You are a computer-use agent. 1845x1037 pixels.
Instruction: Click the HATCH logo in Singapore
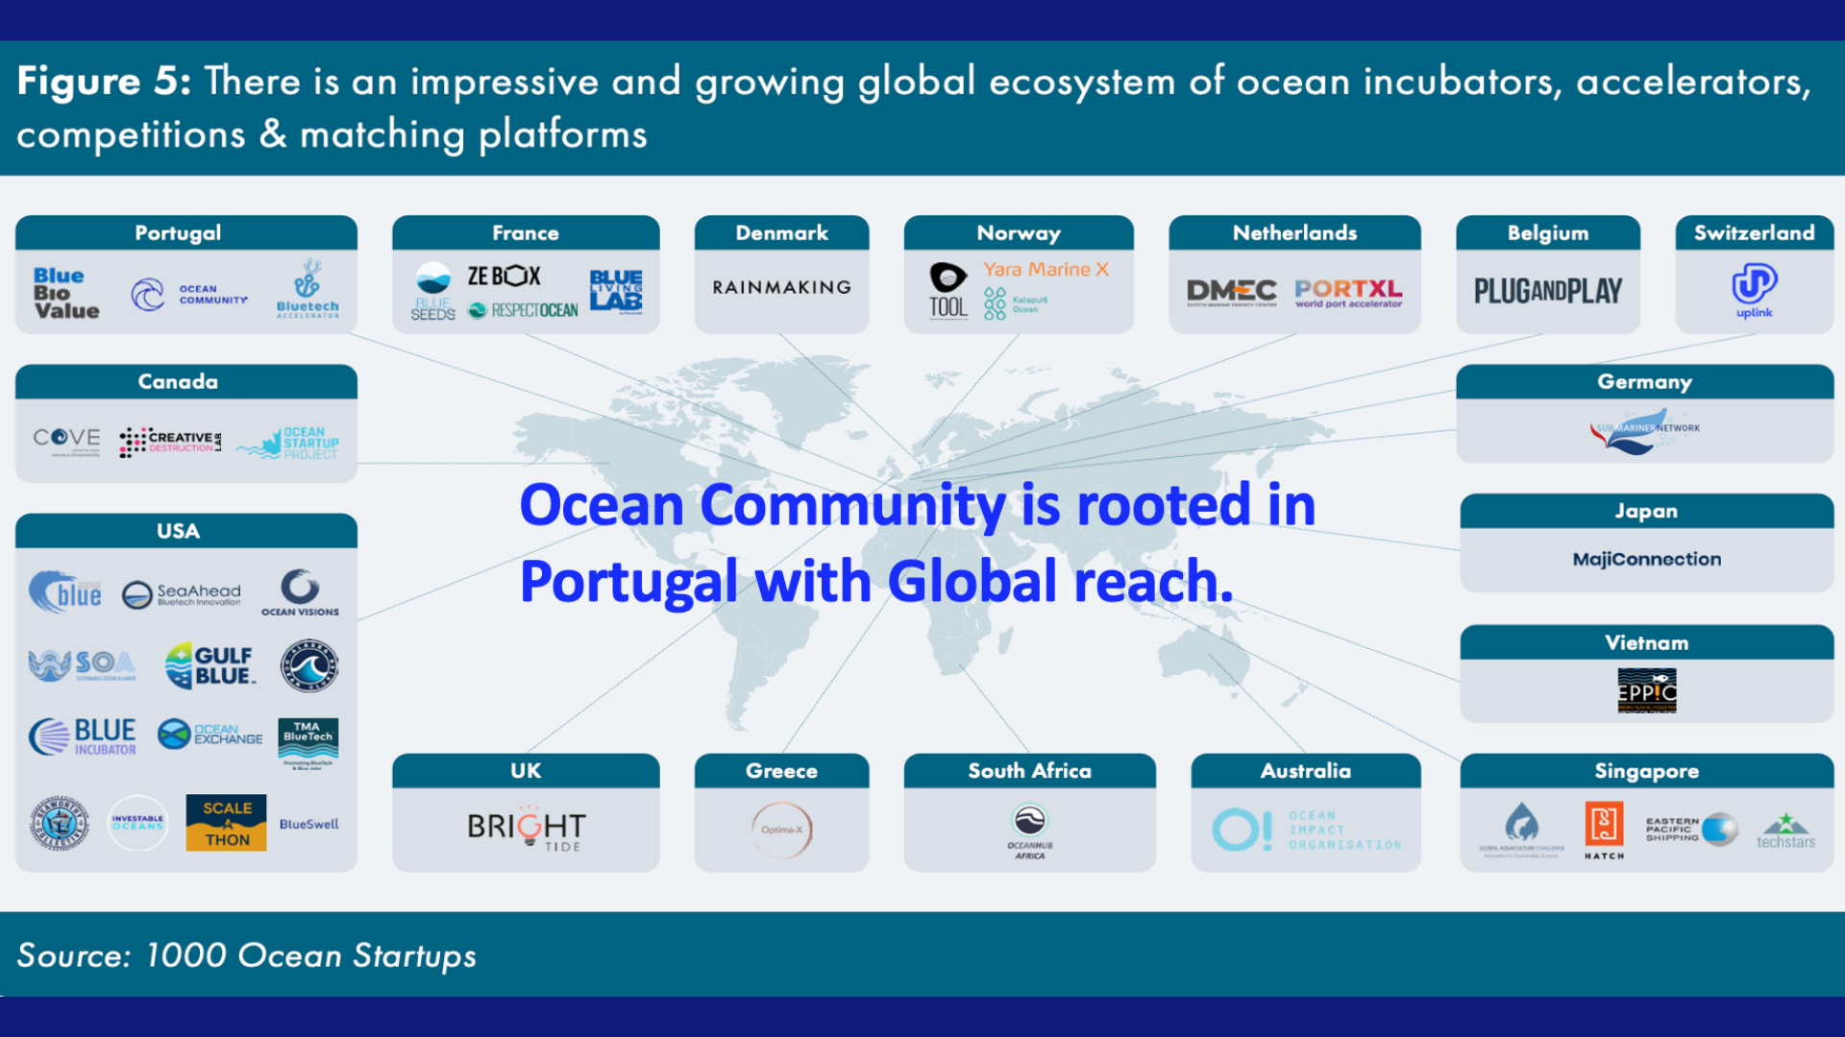click(x=1604, y=830)
